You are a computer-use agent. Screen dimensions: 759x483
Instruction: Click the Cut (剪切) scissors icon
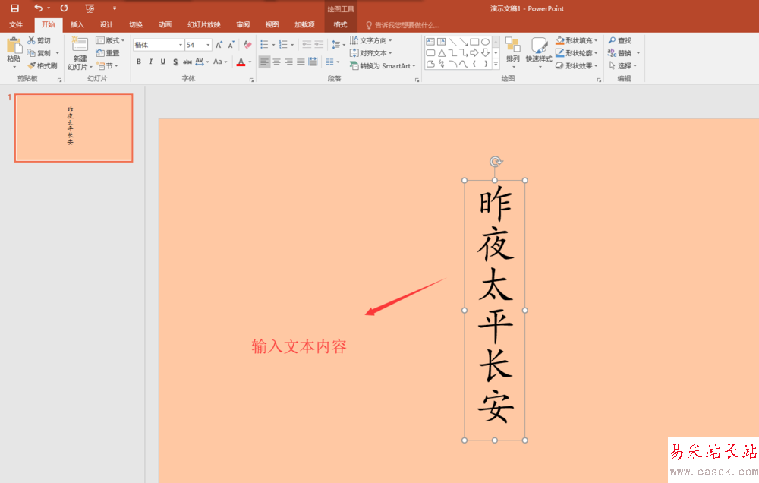point(32,40)
